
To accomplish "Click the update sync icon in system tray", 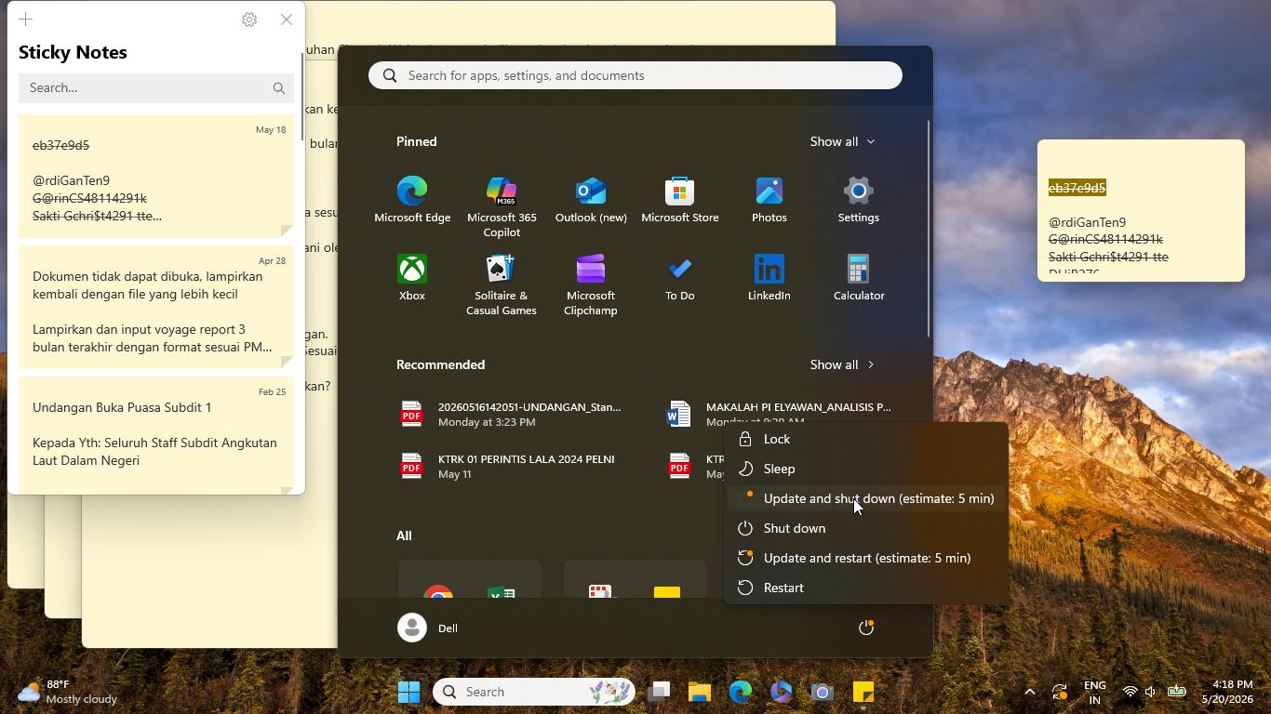I will click(1060, 692).
